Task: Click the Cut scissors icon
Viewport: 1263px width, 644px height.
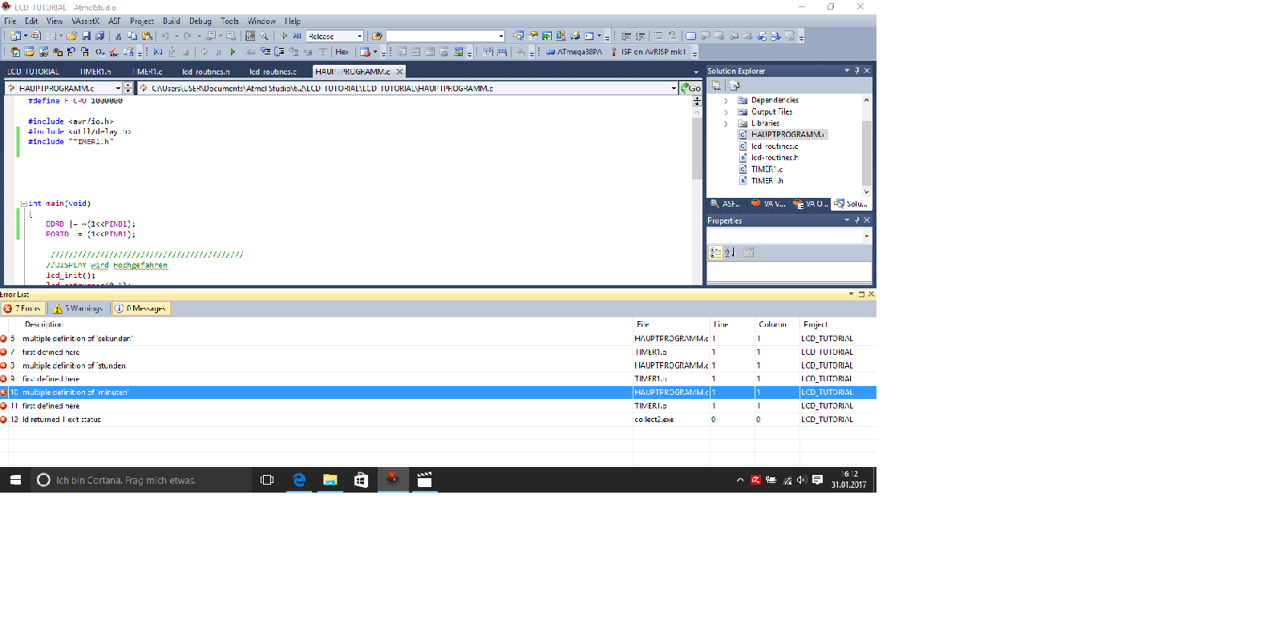Action: click(118, 36)
